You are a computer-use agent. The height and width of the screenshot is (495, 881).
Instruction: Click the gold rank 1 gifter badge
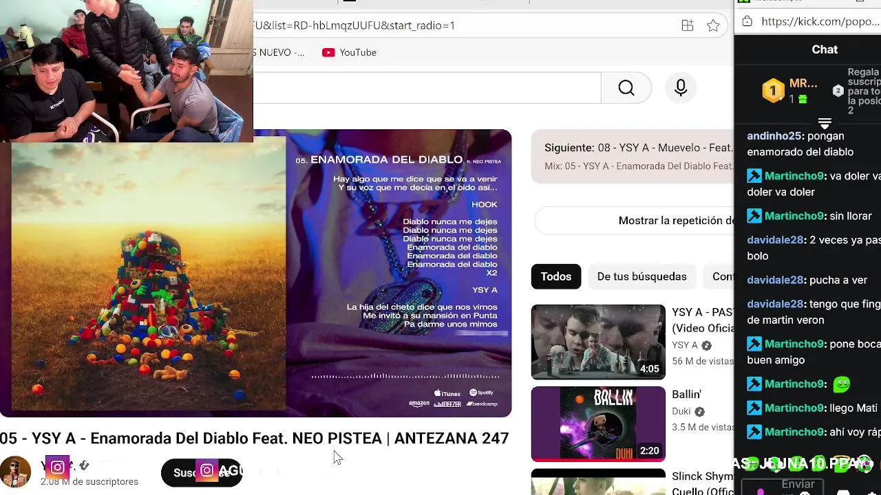[x=773, y=91]
